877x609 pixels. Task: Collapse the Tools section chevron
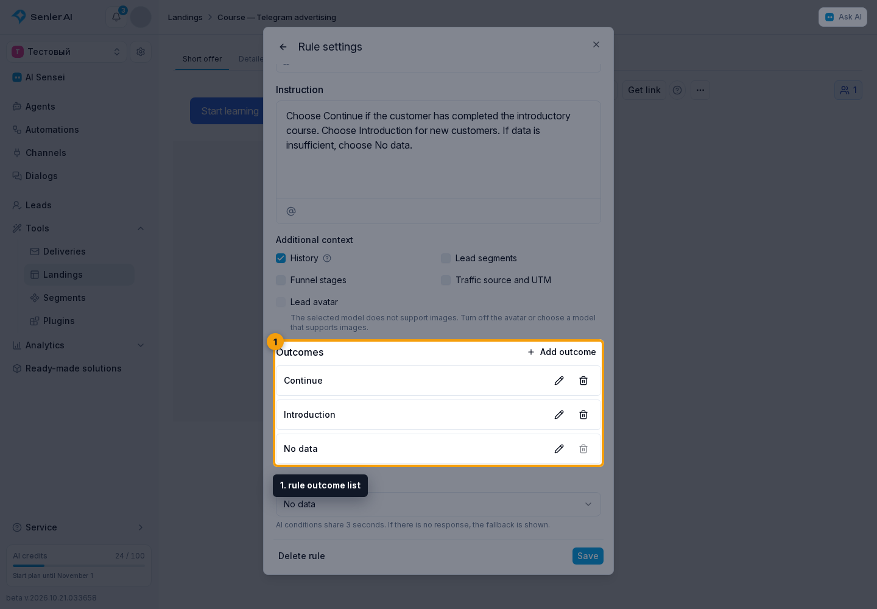coord(141,228)
